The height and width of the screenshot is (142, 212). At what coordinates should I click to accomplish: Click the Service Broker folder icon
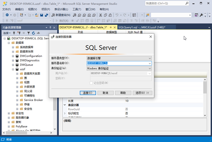[21, 100]
